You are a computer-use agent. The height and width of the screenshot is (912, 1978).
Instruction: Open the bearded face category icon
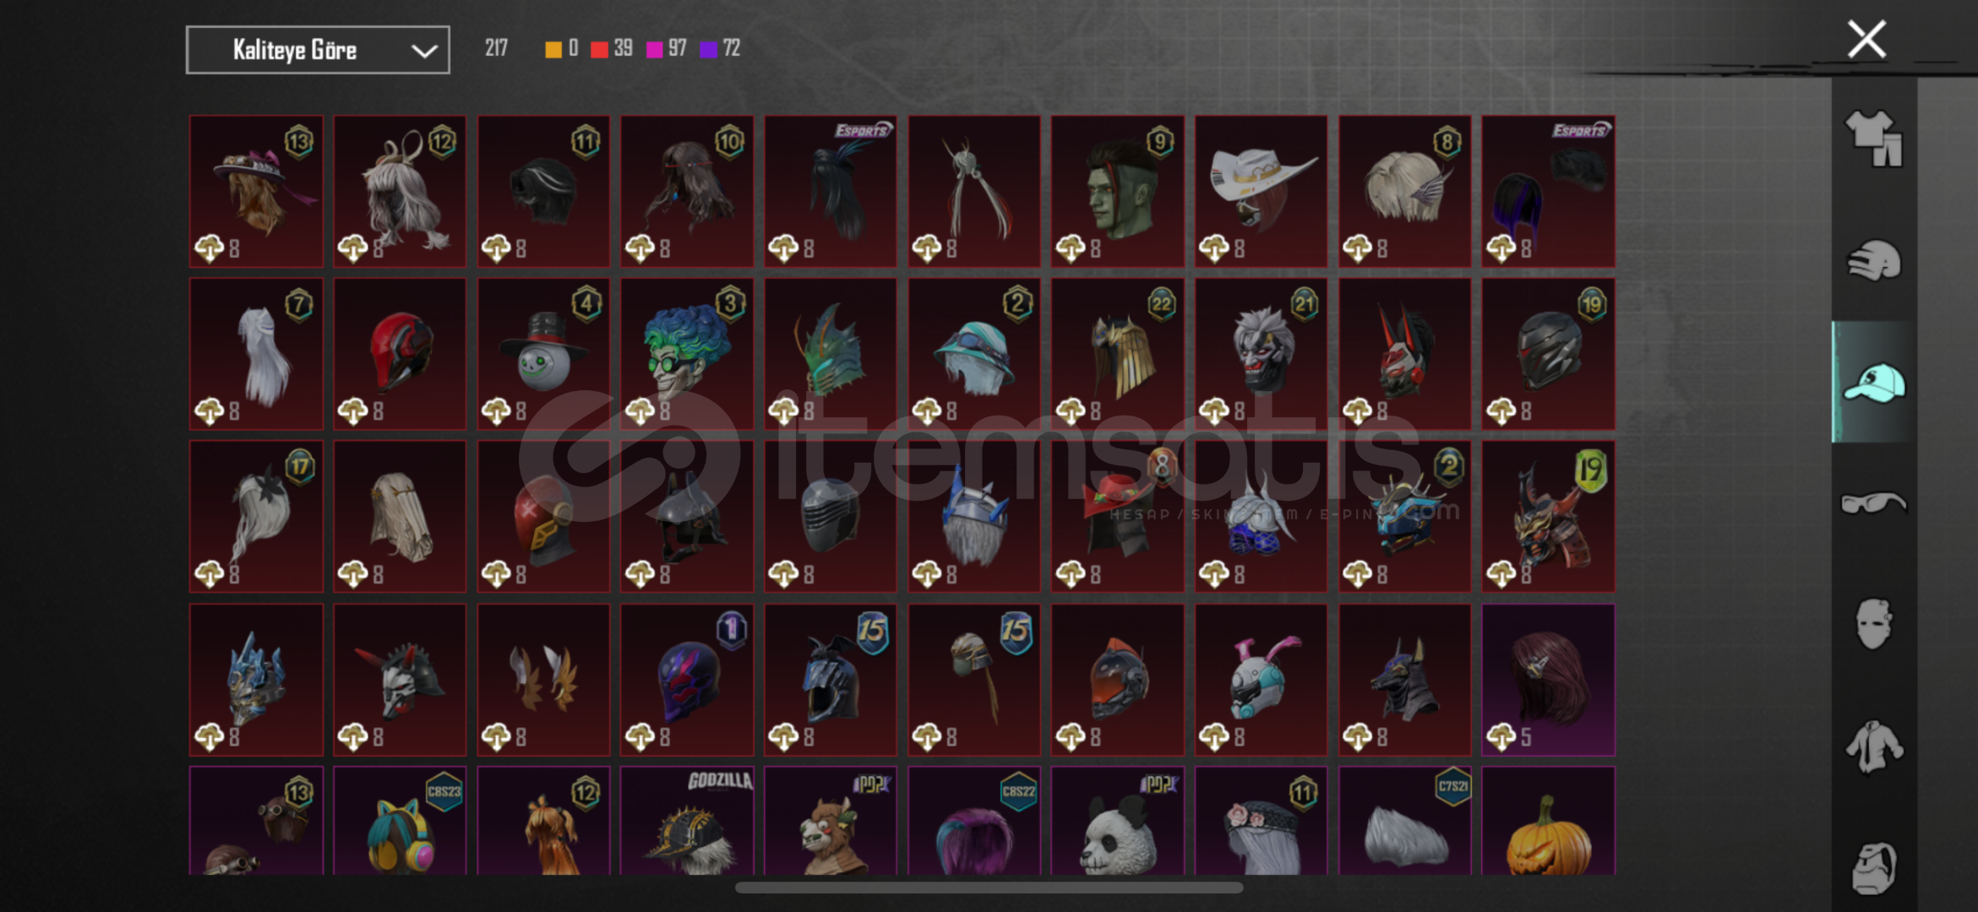tap(1873, 867)
